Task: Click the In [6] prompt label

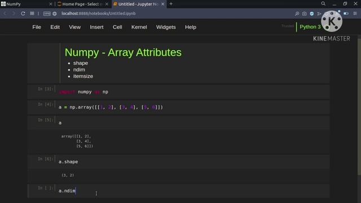Action: pos(46,159)
